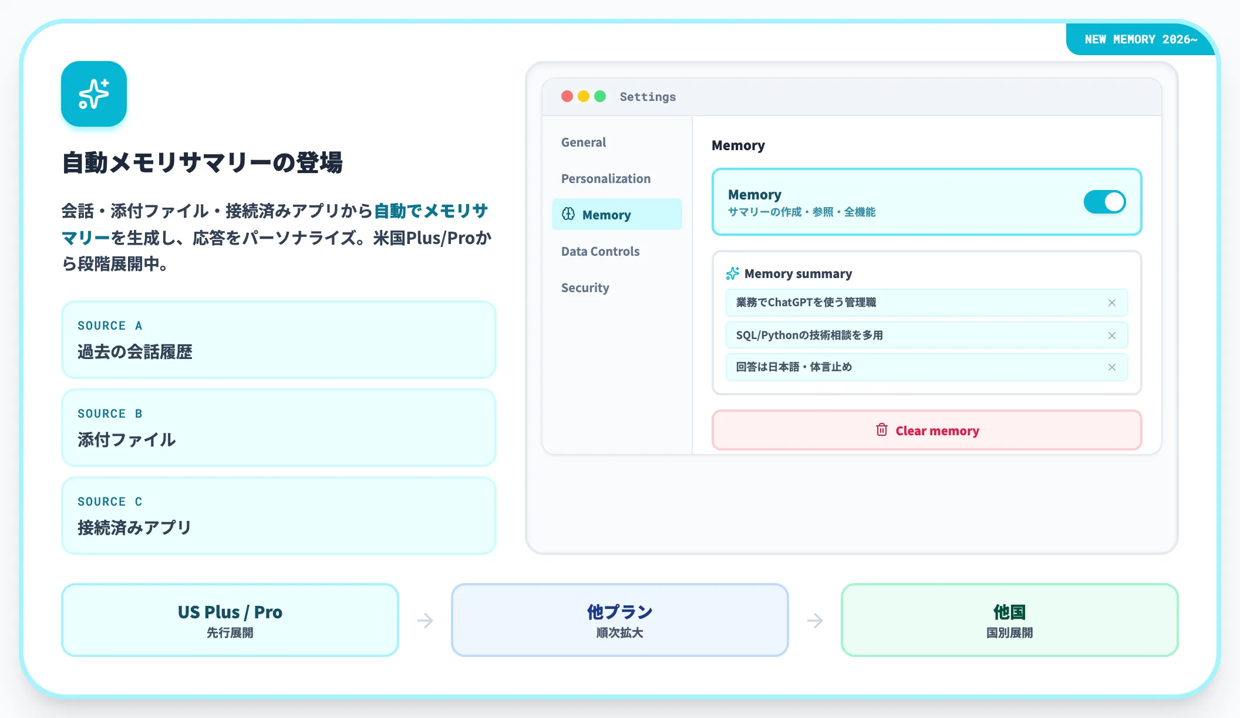
Task: Select the US Plus / Pro rollout card
Action: coord(230,620)
